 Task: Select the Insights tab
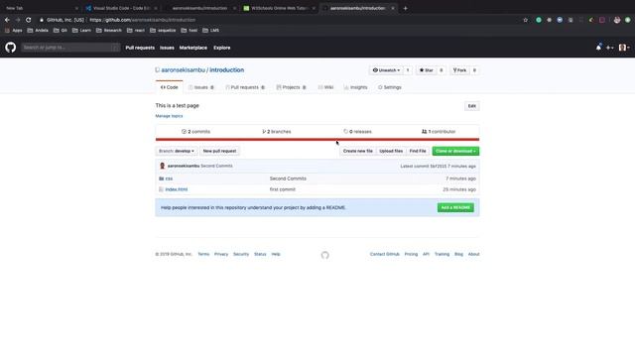click(355, 87)
